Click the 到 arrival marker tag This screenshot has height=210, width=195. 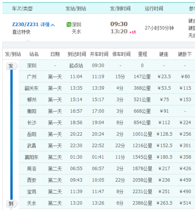12,203
